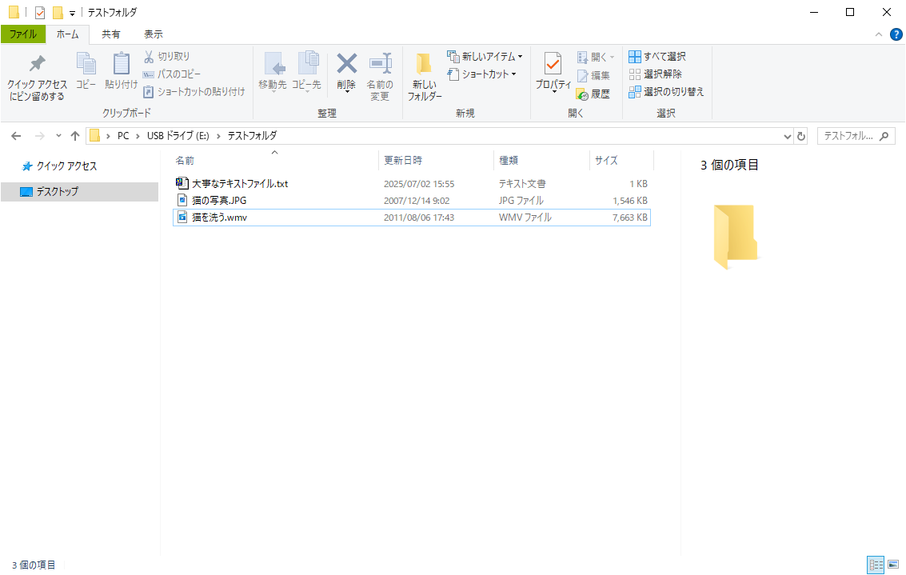Image resolution: width=906 pixels, height=575 pixels.
Task: Click the Delete (削除) X icon
Action: point(347,63)
